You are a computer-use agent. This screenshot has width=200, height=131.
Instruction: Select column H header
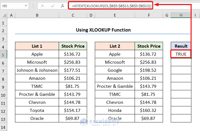(x=181, y=16)
